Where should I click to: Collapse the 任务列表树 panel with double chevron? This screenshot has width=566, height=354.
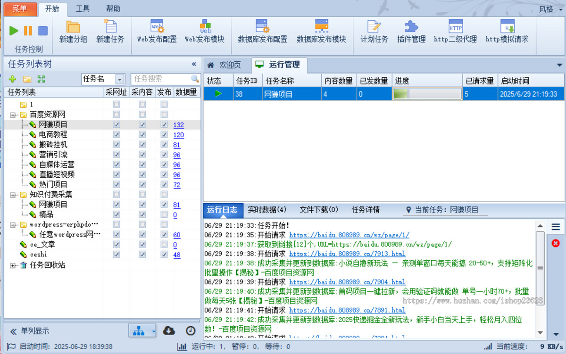click(x=194, y=64)
